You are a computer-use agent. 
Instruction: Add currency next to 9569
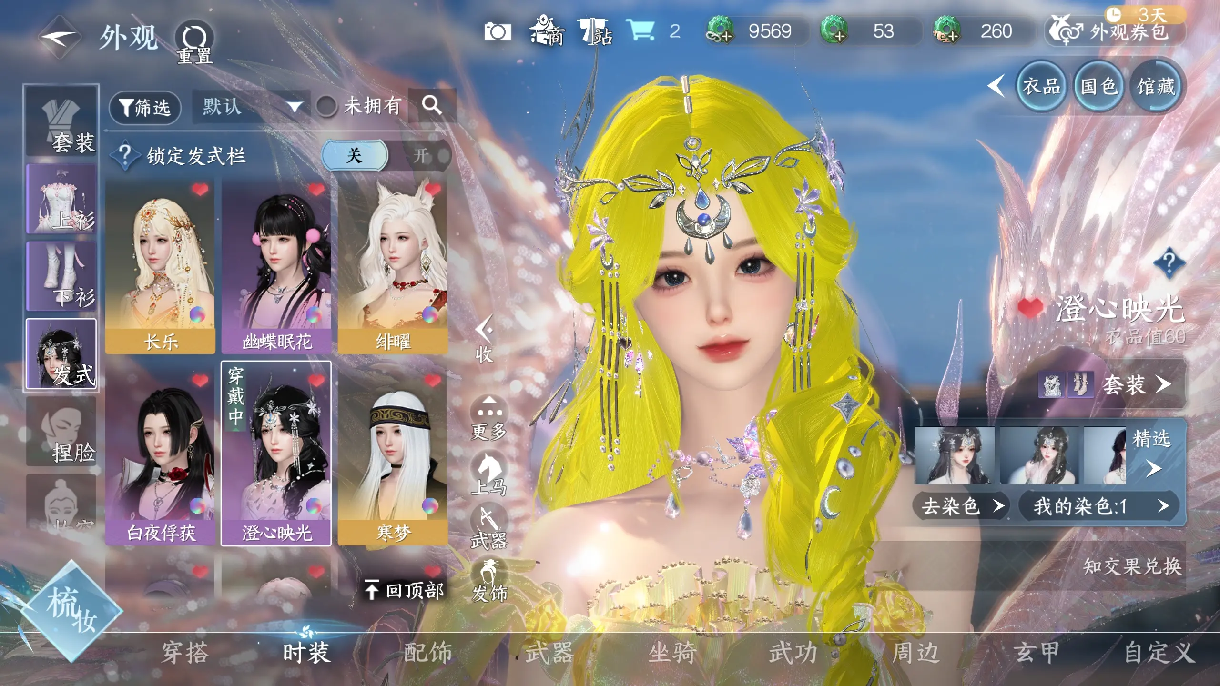tap(720, 31)
